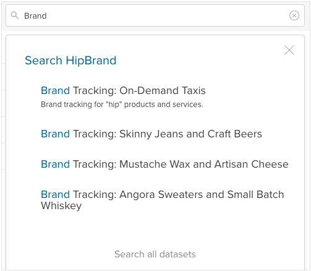The height and width of the screenshot is (271, 311).
Task: Clear the search text with circled x
Action: [x=294, y=15]
